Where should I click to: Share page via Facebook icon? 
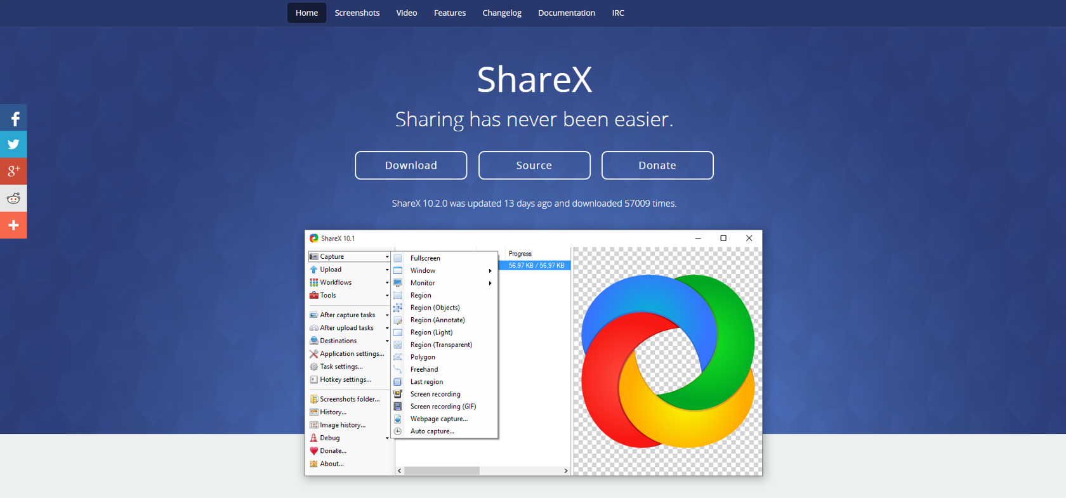(13, 118)
